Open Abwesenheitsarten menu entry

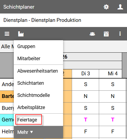(x=38, y=71)
